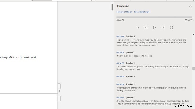The width and height of the screenshot is (195, 109).
Task: Select text "It won't even cut it deeper"
Action: tap(128, 56)
